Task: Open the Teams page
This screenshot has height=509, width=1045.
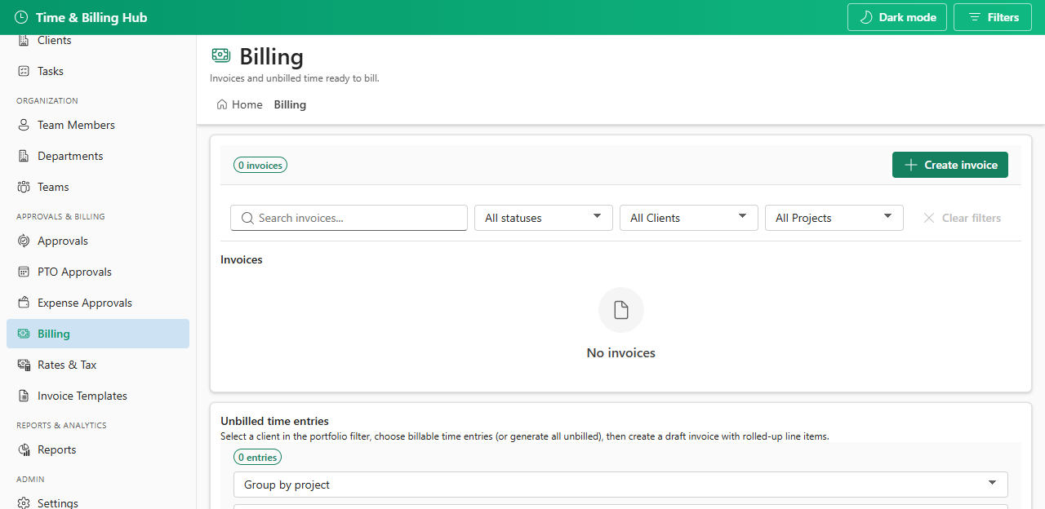Action: tap(98, 187)
